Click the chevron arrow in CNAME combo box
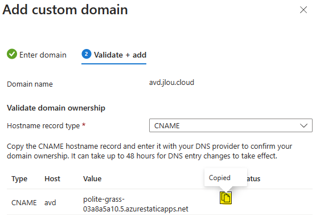This screenshot has width=316, height=220. pos(303,125)
